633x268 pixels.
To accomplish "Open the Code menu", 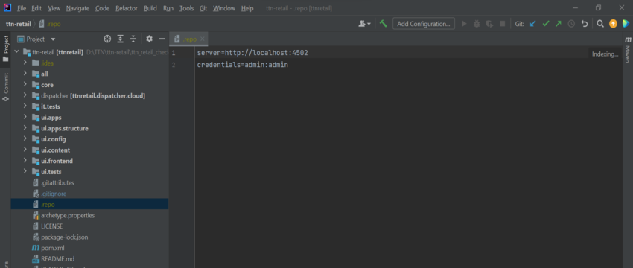I will (103, 8).
